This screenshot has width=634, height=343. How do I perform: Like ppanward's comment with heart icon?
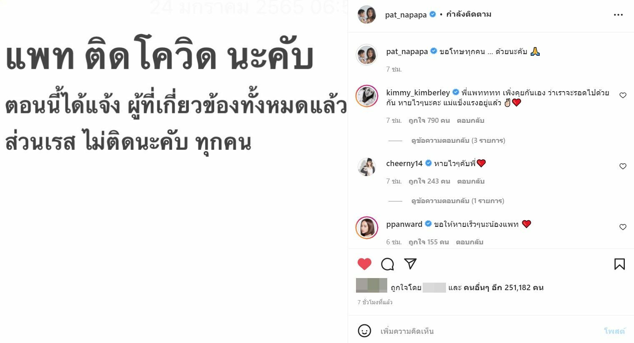click(x=623, y=227)
